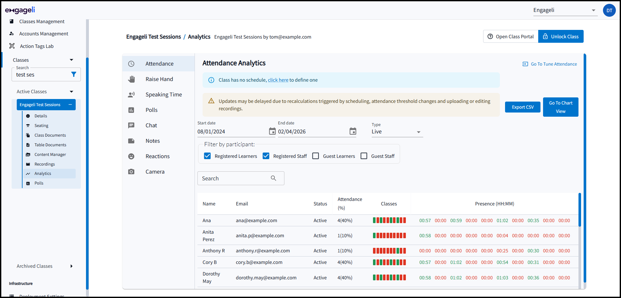621x298 pixels.
Task: Click the Reactions smiley icon
Action: [131, 156]
